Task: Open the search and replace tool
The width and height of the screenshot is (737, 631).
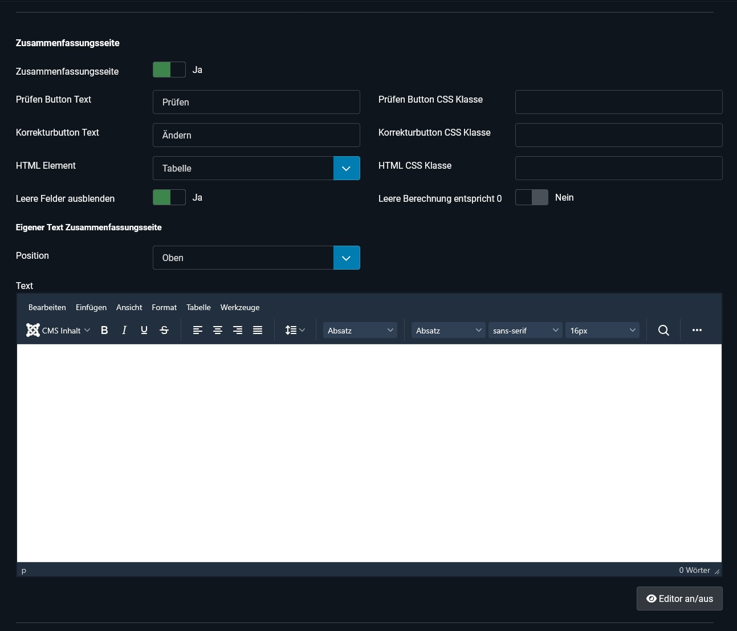Action: [x=663, y=330]
